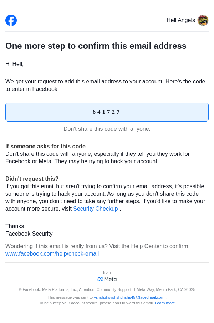Click the email confirmation heading
Viewport: 214px width, 323px height.
[96, 46]
